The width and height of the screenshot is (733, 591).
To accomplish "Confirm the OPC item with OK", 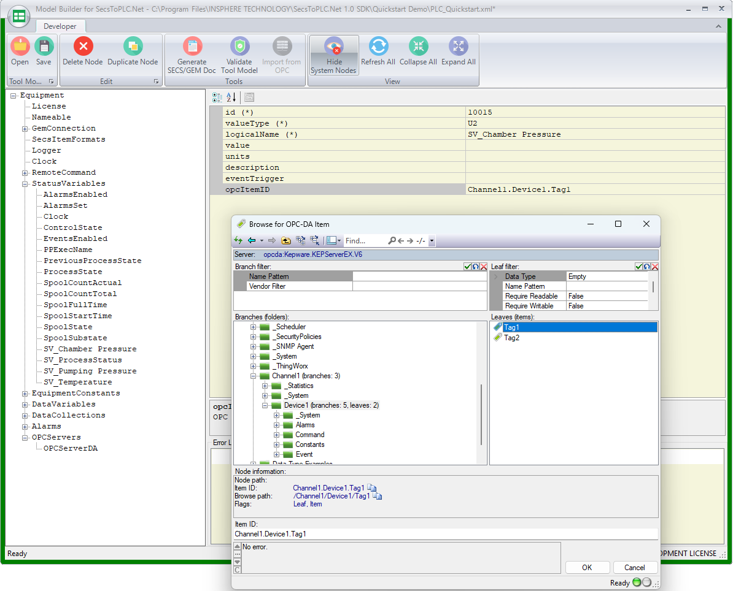I will pos(587,568).
